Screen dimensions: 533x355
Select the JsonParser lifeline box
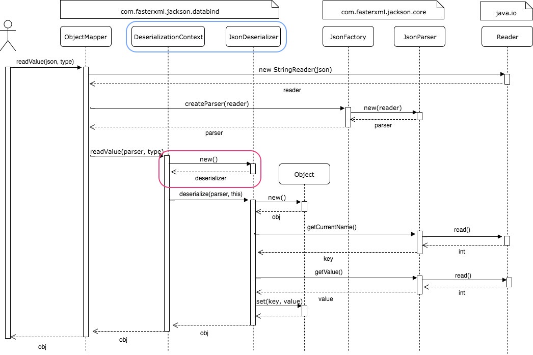coord(419,37)
